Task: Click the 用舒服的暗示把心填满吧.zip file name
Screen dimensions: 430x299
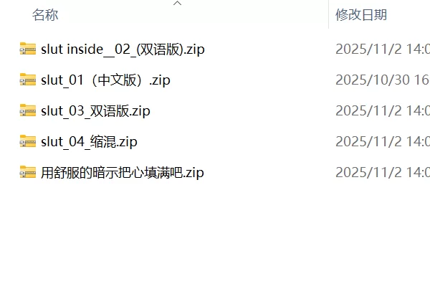Action: click(123, 173)
